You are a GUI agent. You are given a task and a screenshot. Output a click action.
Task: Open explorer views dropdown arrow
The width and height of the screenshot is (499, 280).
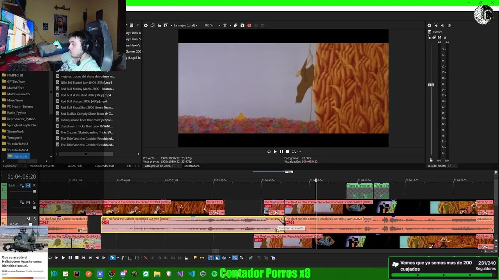(138, 25)
